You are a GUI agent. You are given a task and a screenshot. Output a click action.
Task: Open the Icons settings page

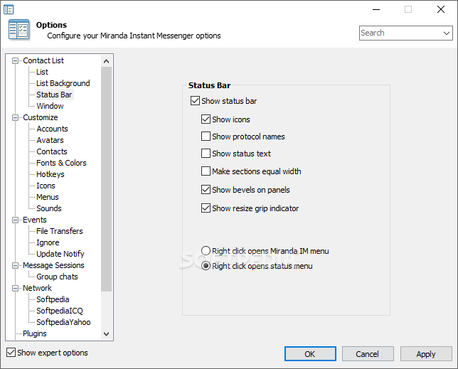tap(46, 186)
